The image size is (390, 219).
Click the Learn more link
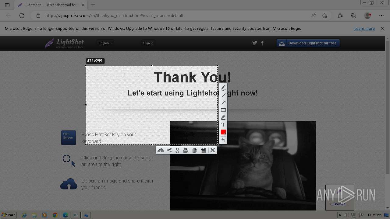click(364, 29)
